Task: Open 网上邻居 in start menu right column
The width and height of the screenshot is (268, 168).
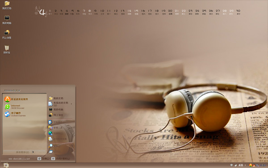Action: [56, 115]
